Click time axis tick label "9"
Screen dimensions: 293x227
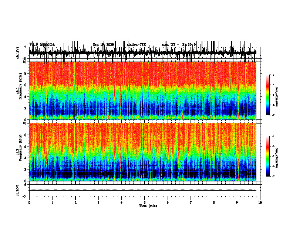click(237, 203)
